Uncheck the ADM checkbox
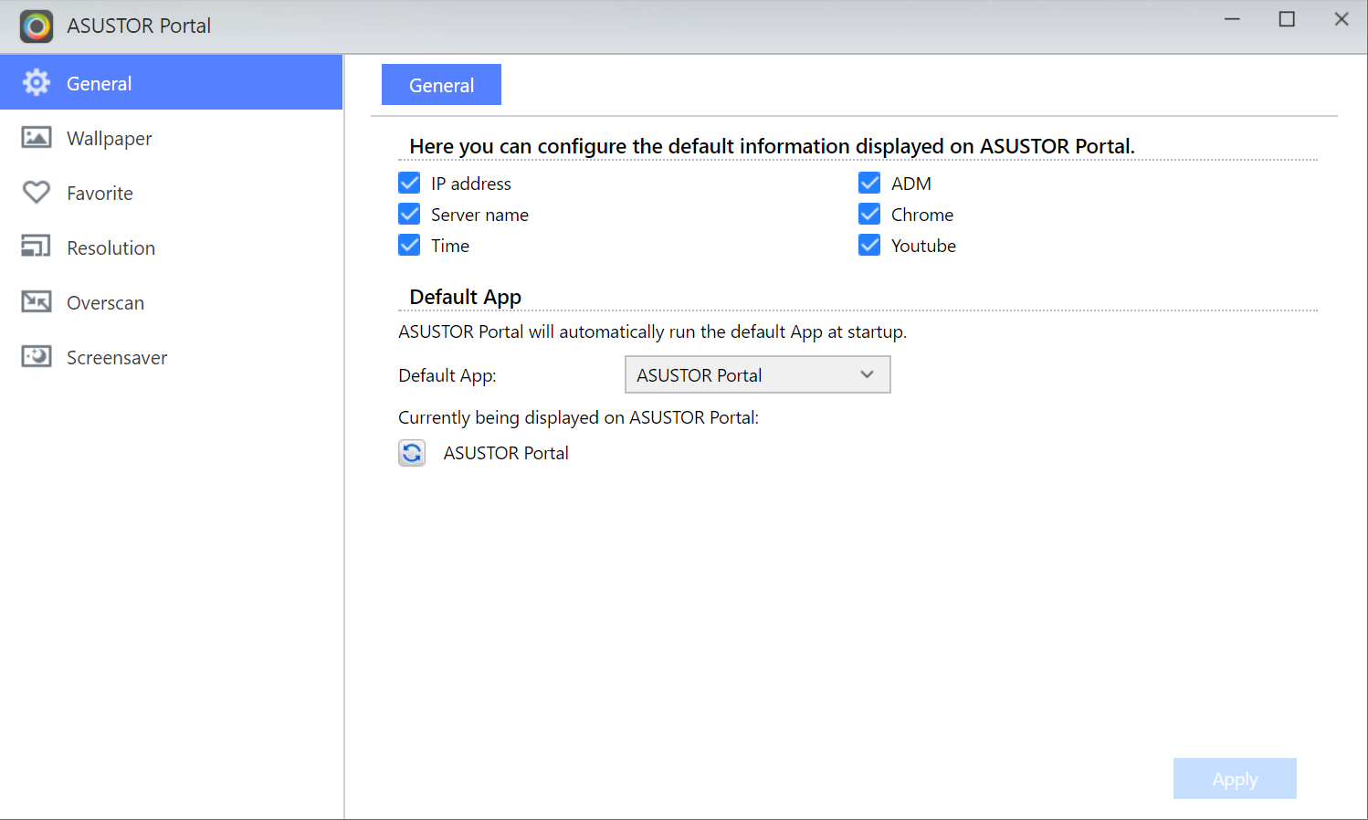Image resolution: width=1368 pixels, height=820 pixels. [869, 184]
